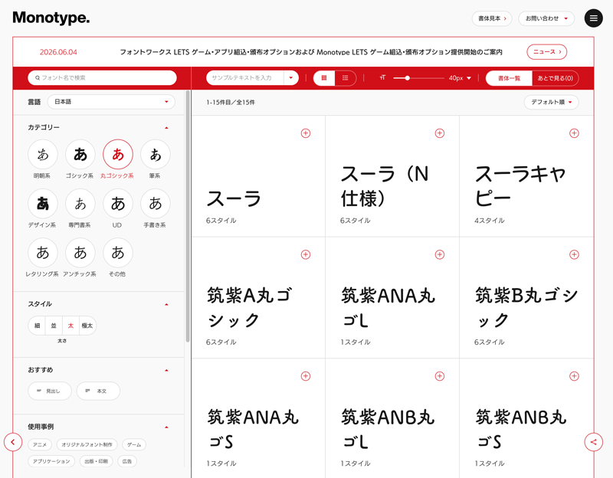Select the 明朝系 category icon

click(43, 155)
